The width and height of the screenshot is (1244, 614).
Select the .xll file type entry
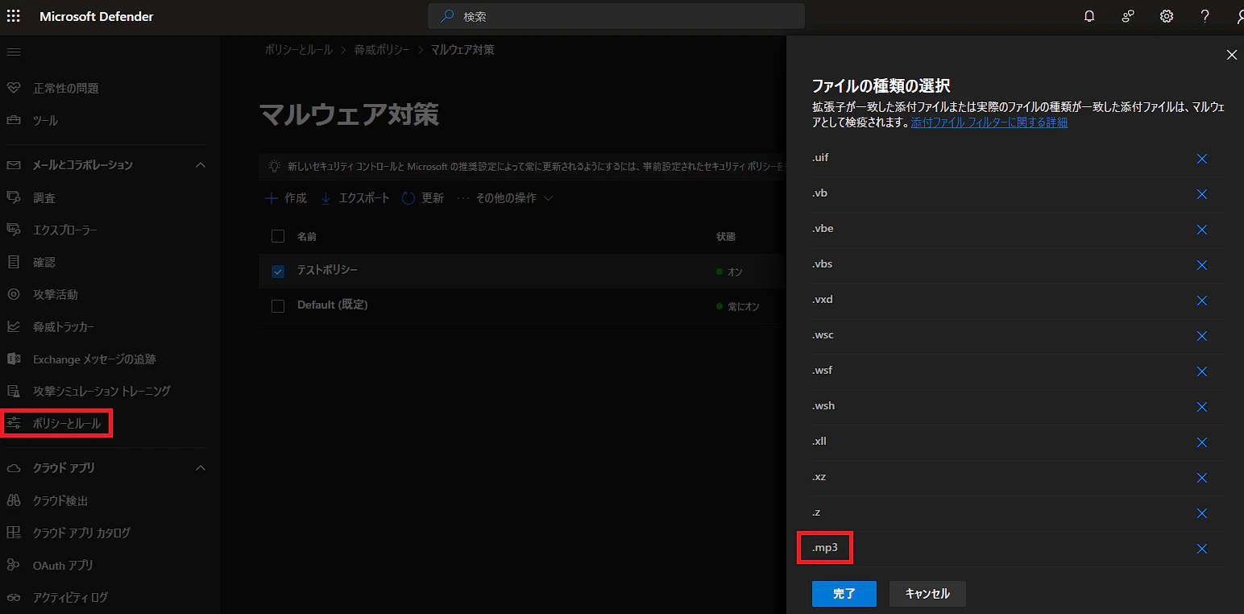819,442
